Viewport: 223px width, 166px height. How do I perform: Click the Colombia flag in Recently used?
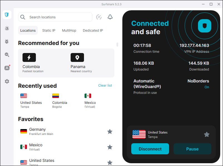point(56,96)
